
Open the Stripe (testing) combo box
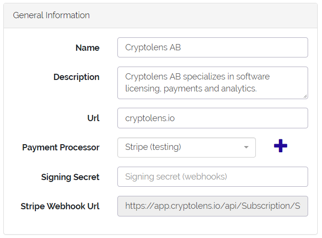pos(186,147)
